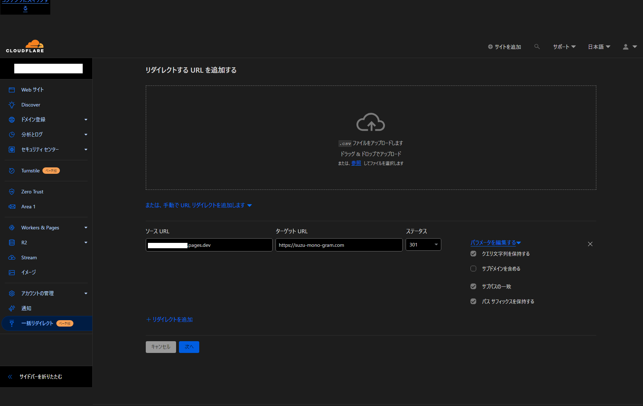Click the R2 database icon

pyautogui.click(x=12, y=243)
